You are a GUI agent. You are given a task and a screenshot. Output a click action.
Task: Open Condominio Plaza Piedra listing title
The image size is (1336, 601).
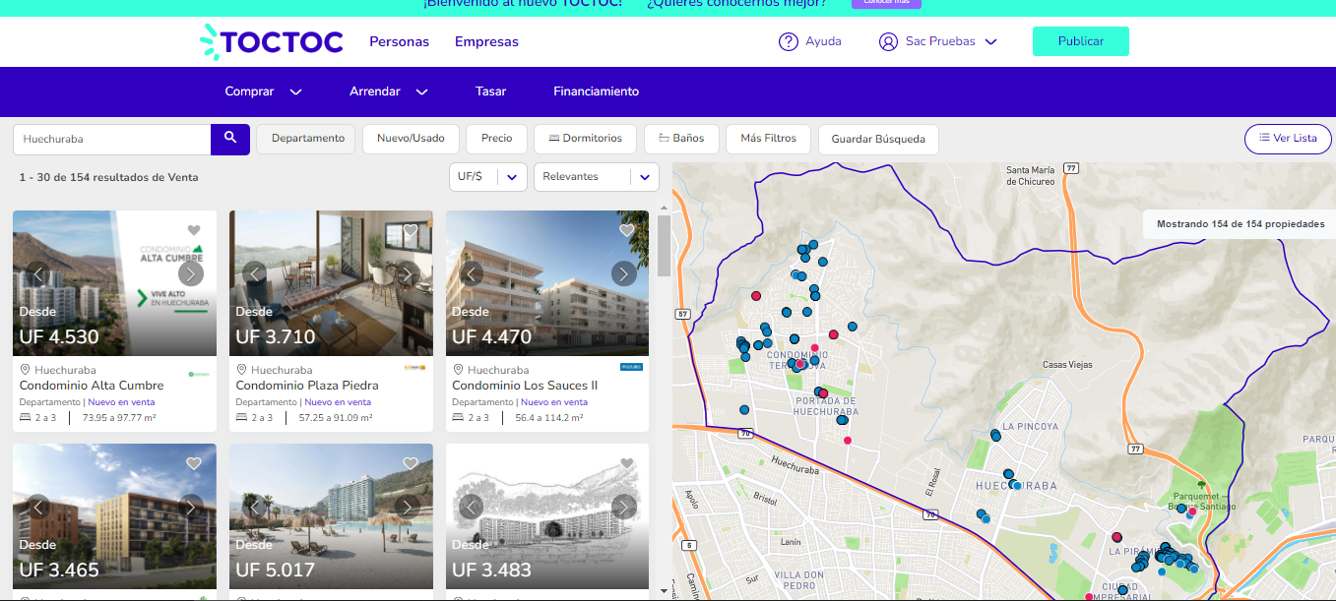click(307, 386)
